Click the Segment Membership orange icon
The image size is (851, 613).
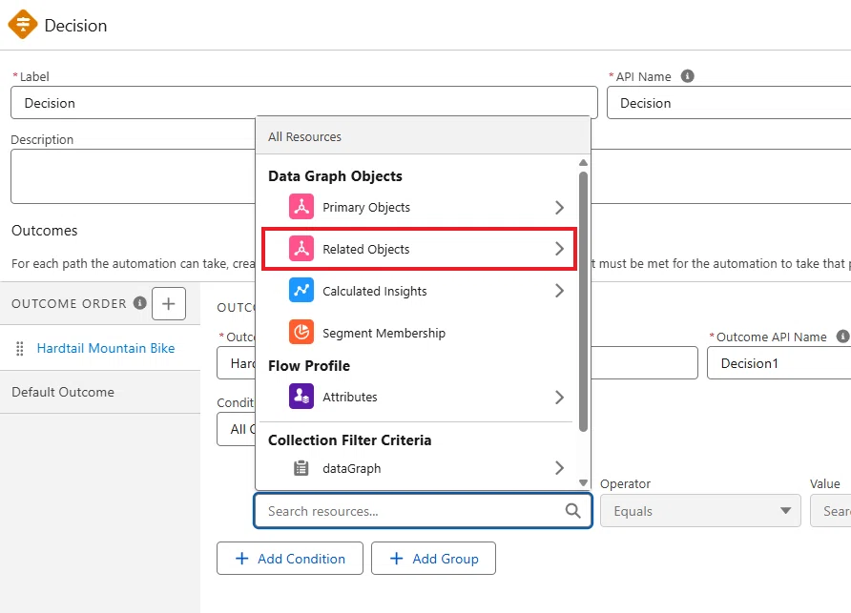(301, 332)
